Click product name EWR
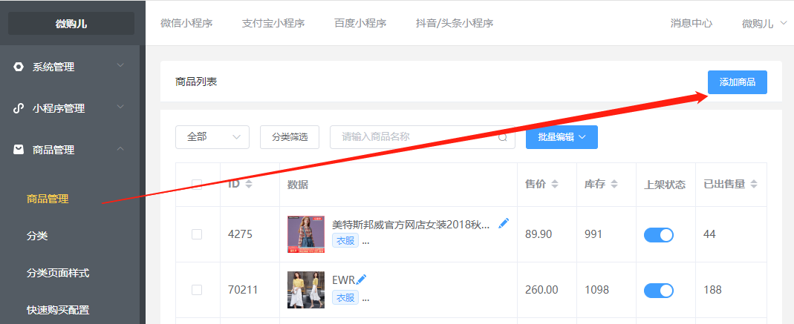The width and height of the screenshot is (794, 324). [344, 280]
